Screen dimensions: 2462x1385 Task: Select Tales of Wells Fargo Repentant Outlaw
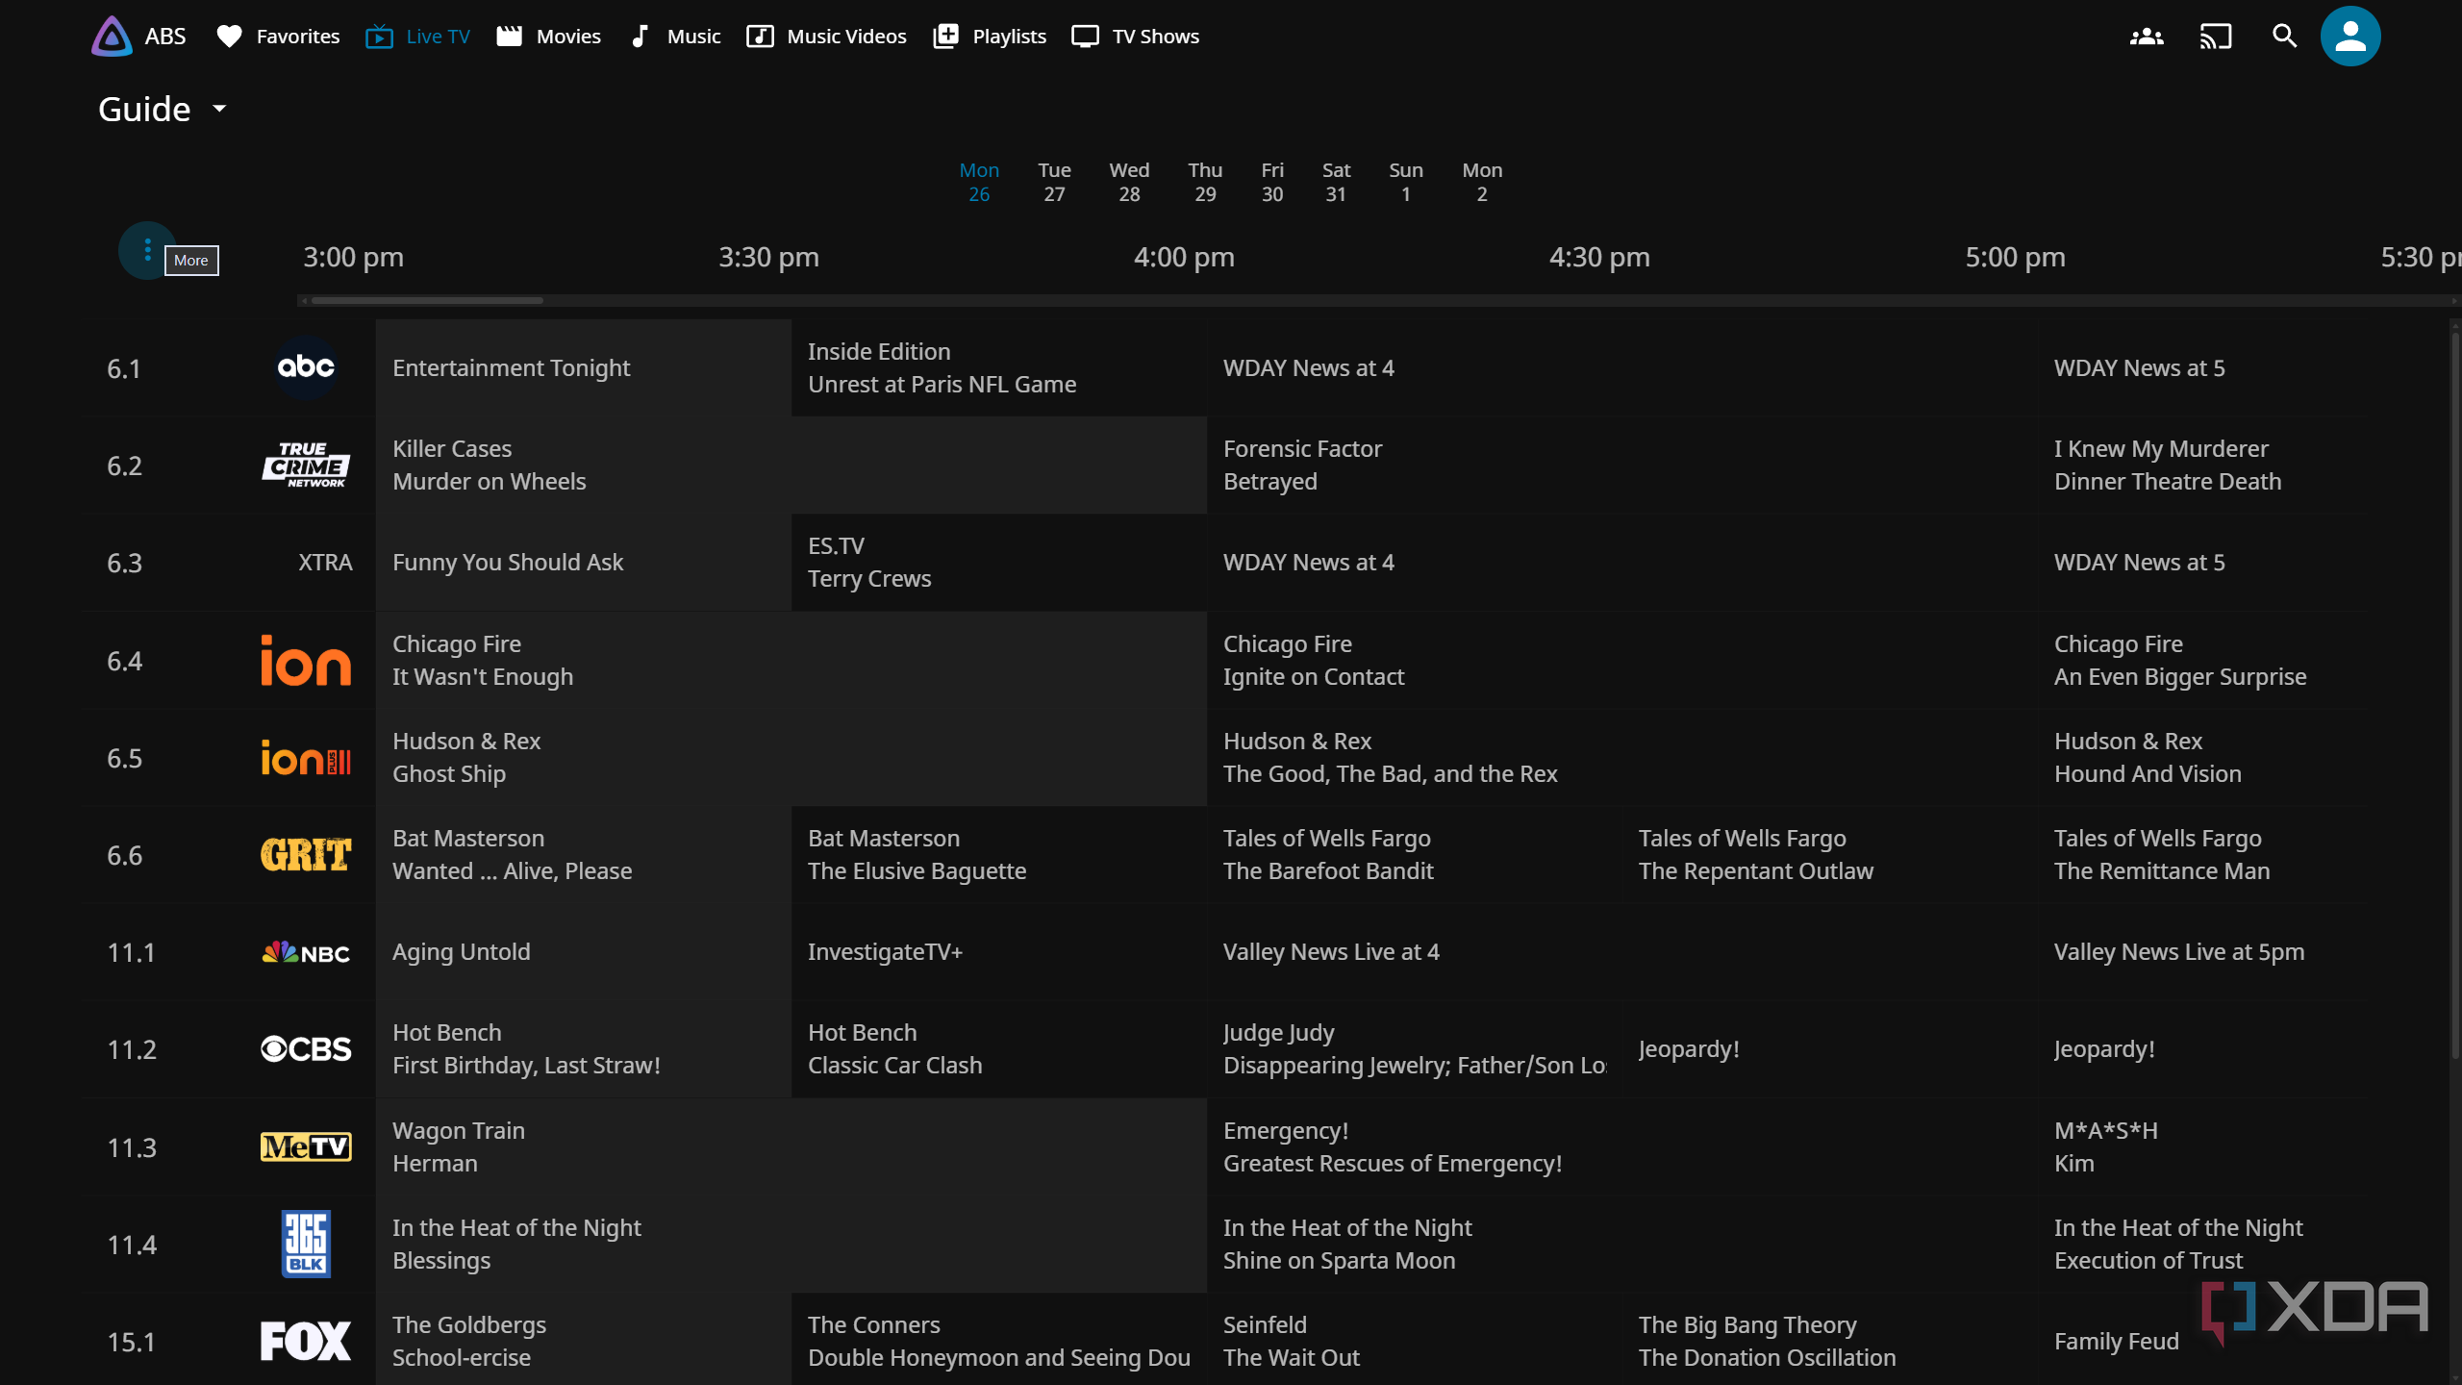click(1829, 855)
